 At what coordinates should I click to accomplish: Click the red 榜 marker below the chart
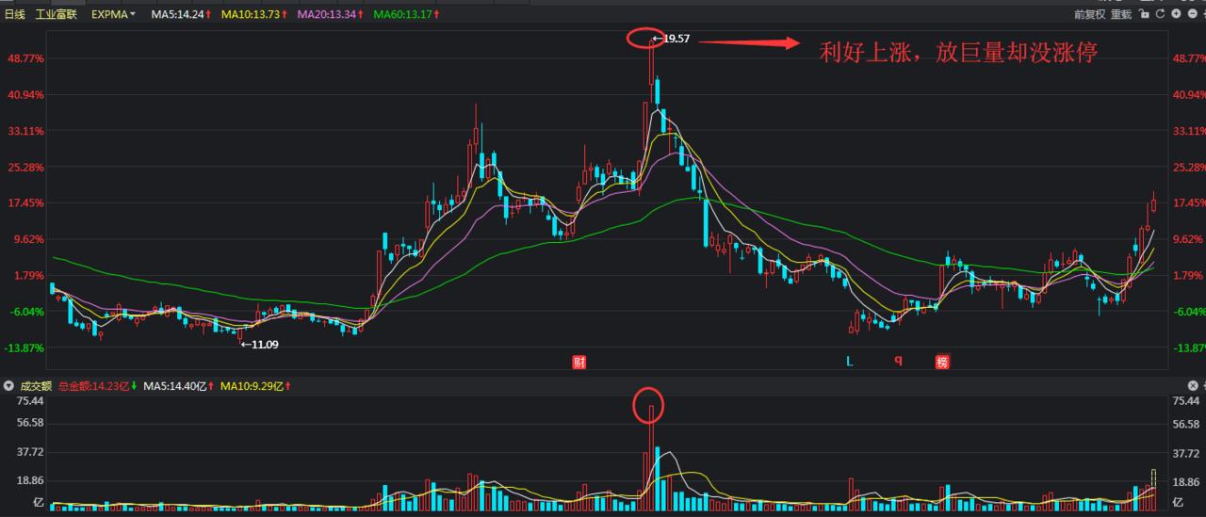(x=941, y=362)
